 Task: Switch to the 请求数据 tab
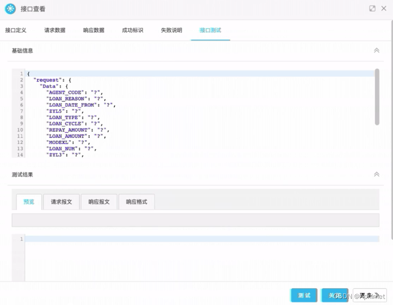pyautogui.click(x=55, y=30)
